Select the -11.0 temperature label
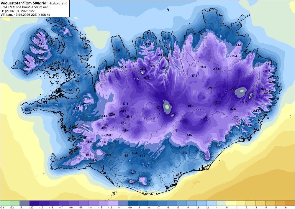This screenshot has width=295, height=209. pos(166,39)
